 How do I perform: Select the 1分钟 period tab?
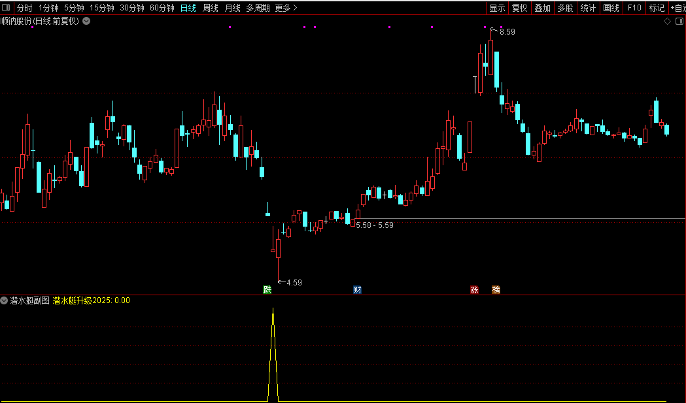point(48,8)
